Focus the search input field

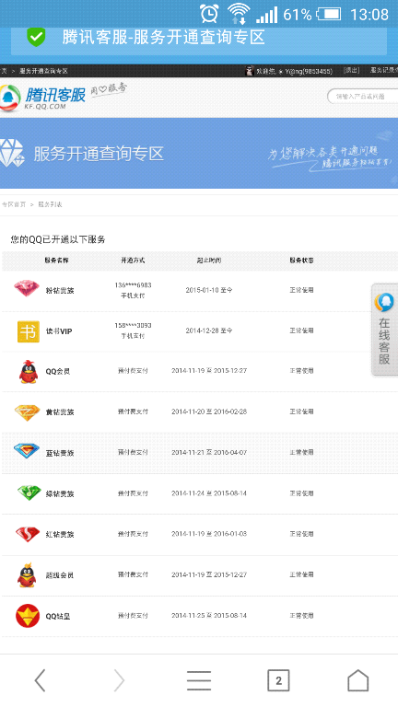pos(362,97)
